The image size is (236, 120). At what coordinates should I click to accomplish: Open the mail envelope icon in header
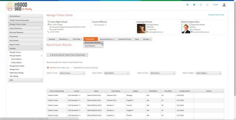(x=201, y=5)
